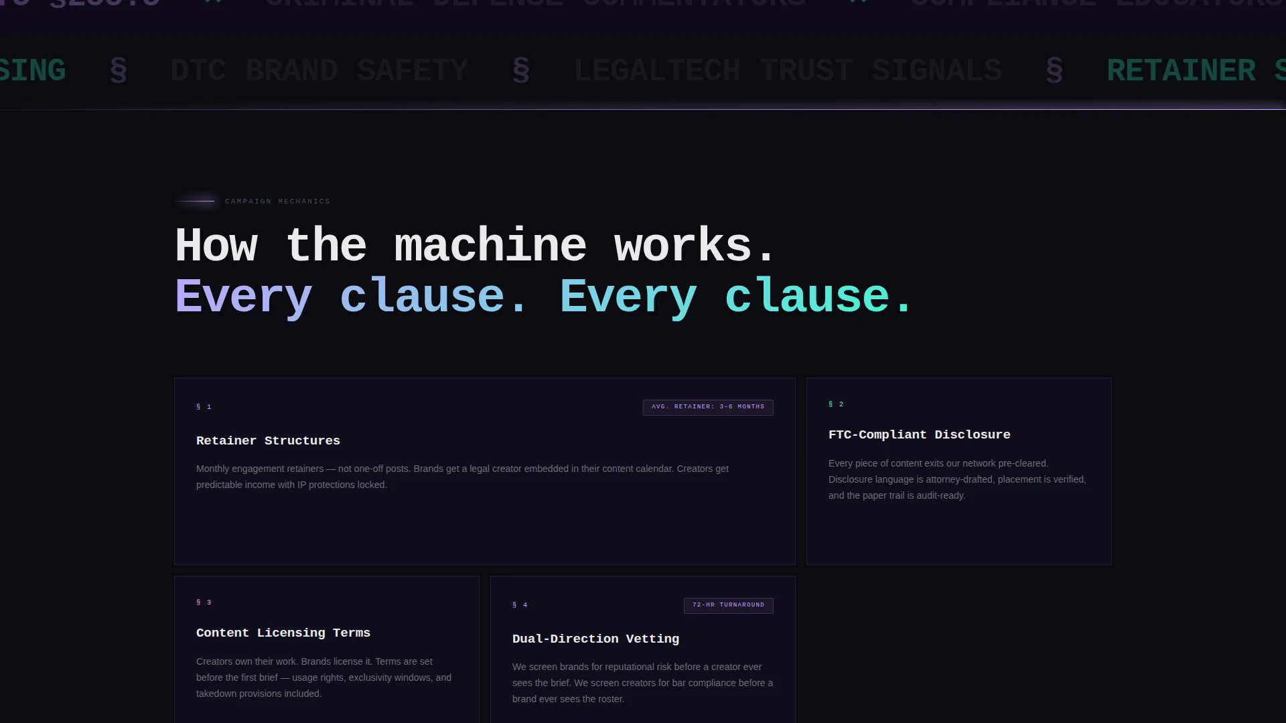Open the 'Dual-Direction Vetting' card title

(x=595, y=639)
